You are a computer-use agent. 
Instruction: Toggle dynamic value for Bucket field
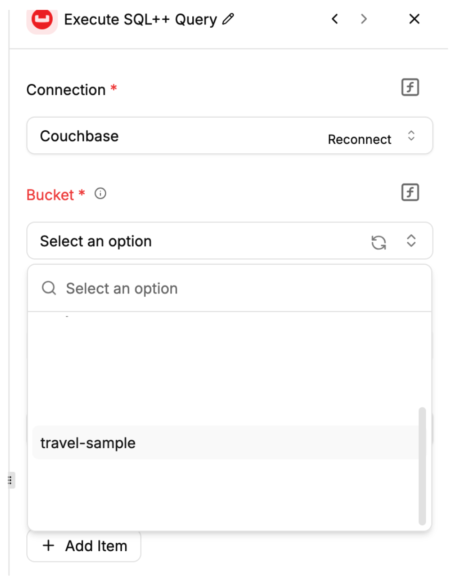point(410,192)
